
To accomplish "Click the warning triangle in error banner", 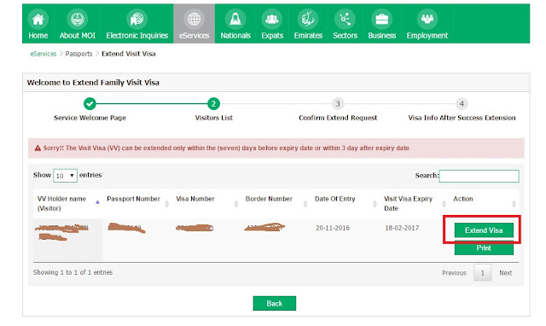I will (38, 148).
